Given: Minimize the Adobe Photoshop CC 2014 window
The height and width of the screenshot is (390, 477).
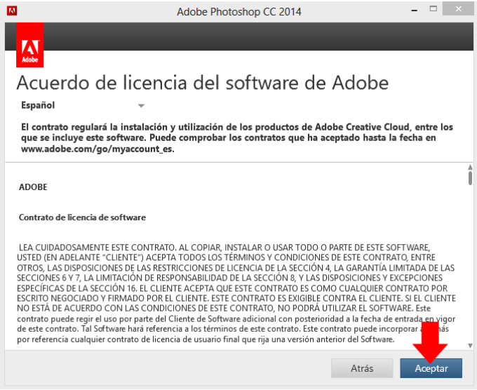Looking at the screenshot, I should [x=414, y=10].
